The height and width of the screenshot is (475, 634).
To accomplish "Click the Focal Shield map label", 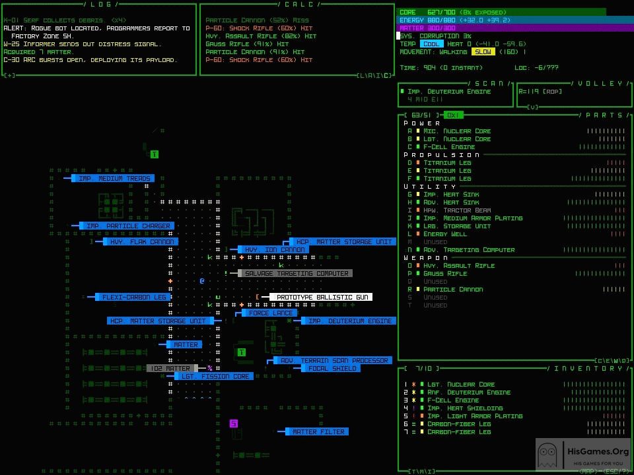I will coord(331,368).
